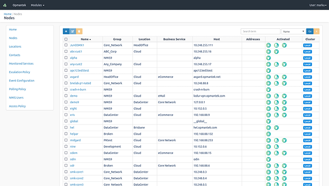Viewport: 329px width, 186px height.
Task: Click 'Development' group cell for nine
Action: [112, 147]
